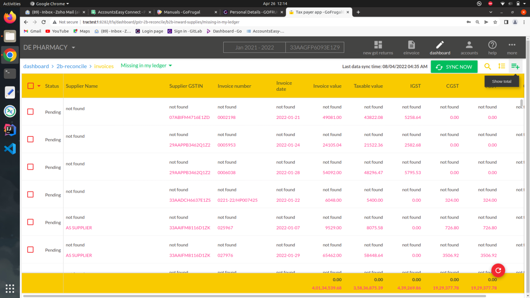
Task: Click the orange numbered list icon
Action: [501, 67]
